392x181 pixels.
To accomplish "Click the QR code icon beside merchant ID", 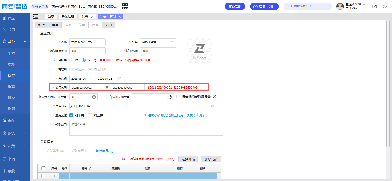I will click(125, 7).
